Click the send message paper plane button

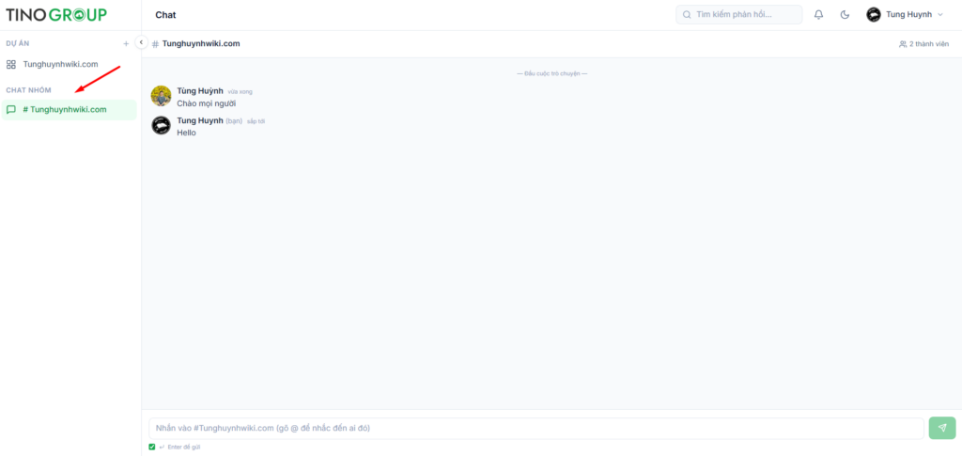click(942, 428)
